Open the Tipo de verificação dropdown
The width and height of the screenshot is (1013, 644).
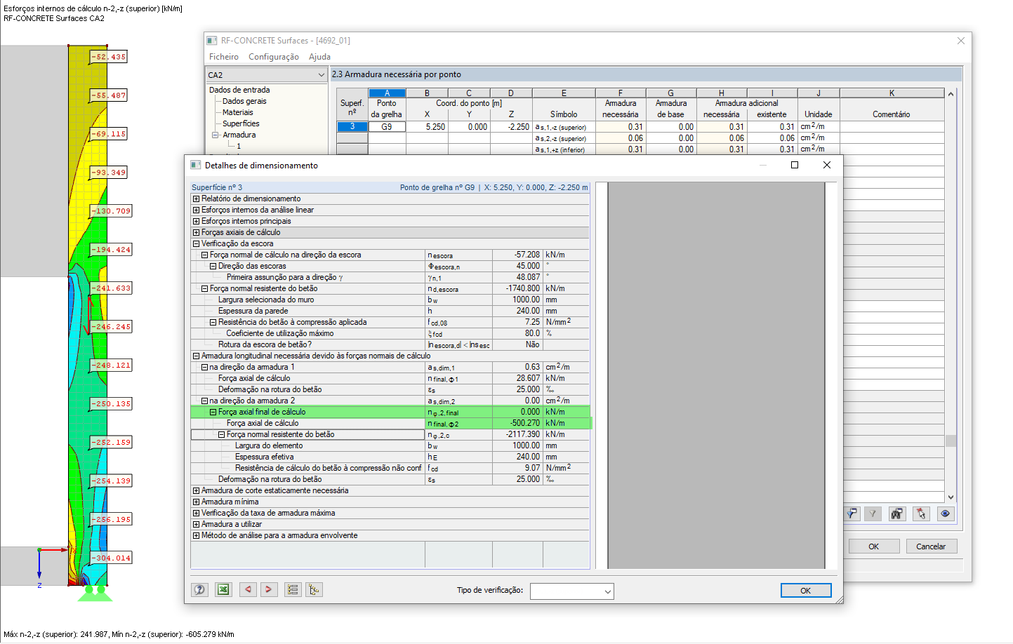(x=571, y=591)
